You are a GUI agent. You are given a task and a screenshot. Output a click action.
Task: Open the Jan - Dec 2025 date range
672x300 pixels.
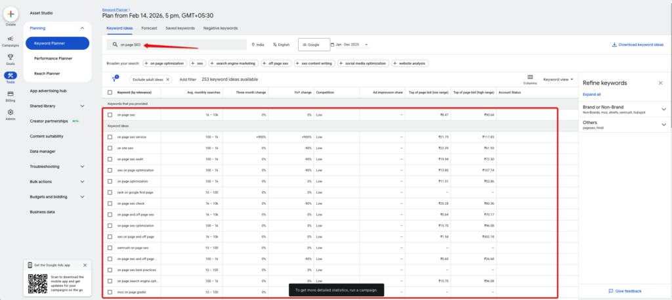tap(349, 45)
